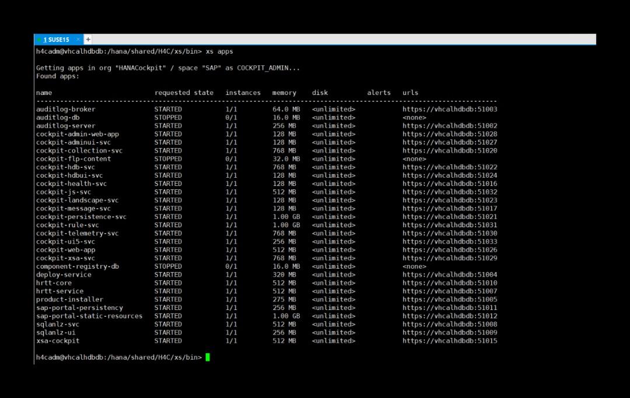630x398 pixels.
Task: Click the "requested state" column header
Action: [x=184, y=93]
